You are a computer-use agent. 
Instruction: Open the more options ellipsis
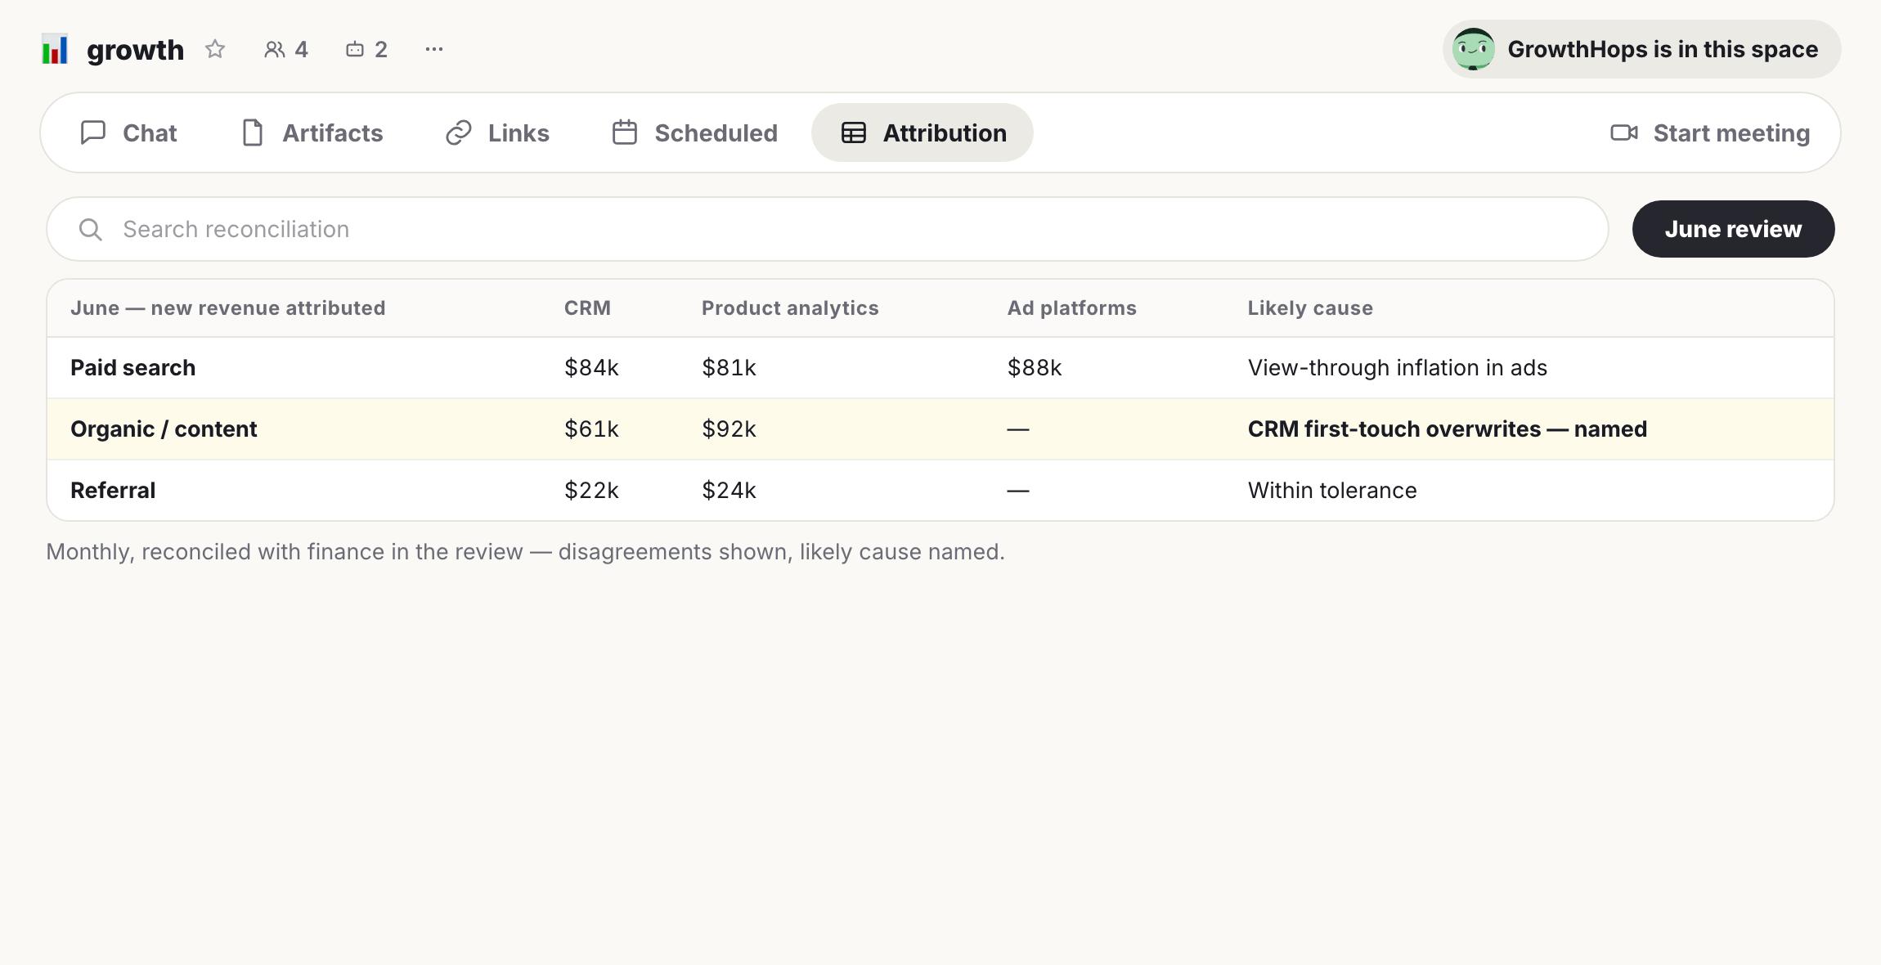tap(434, 49)
